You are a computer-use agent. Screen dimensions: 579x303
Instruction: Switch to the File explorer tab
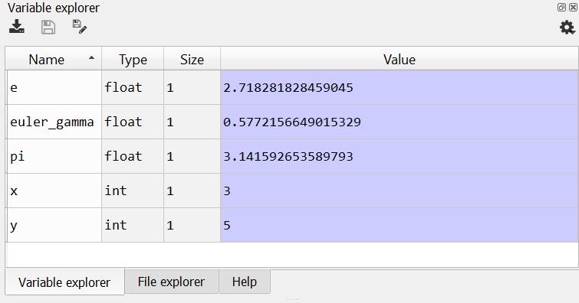tap(171, 282)
